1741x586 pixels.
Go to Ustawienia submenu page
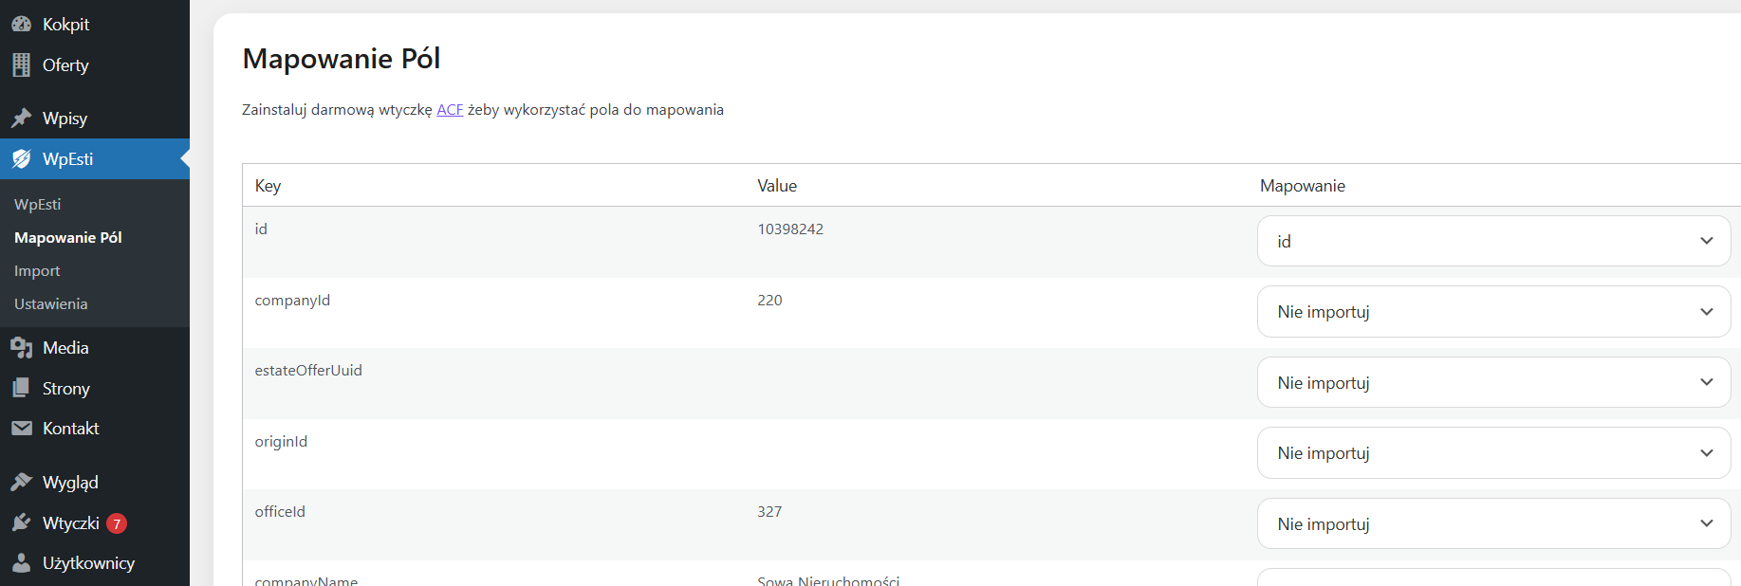pos(51,304)
